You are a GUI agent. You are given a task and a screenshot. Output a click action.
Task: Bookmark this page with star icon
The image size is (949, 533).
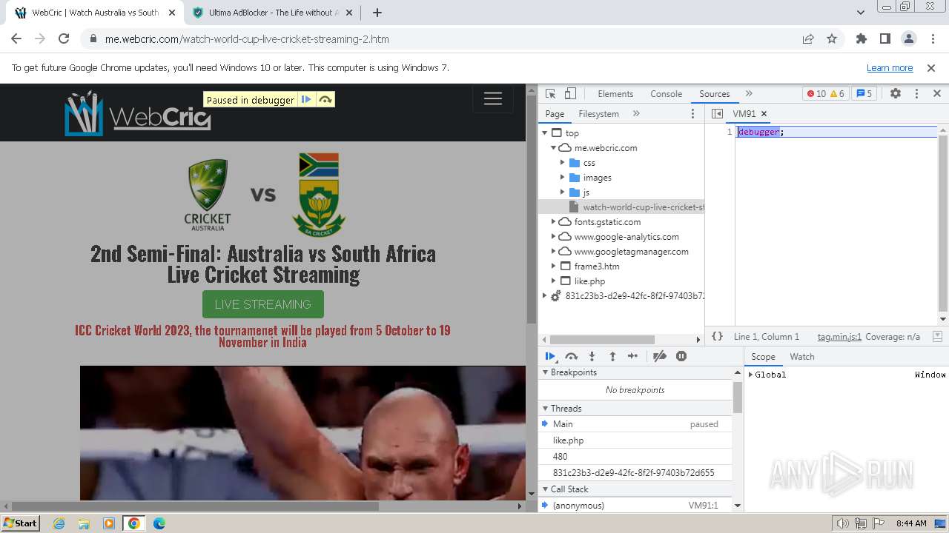(832, 38)
